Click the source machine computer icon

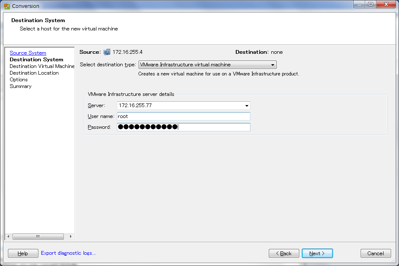107,52
